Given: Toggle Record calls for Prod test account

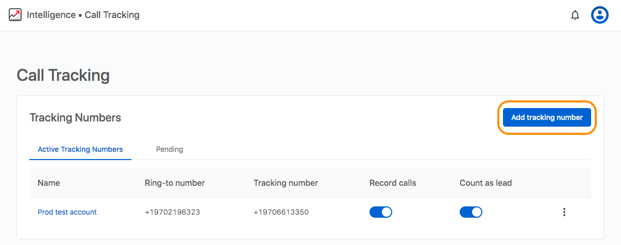Looking at the screenshot, I should click(x=381, y=212).
